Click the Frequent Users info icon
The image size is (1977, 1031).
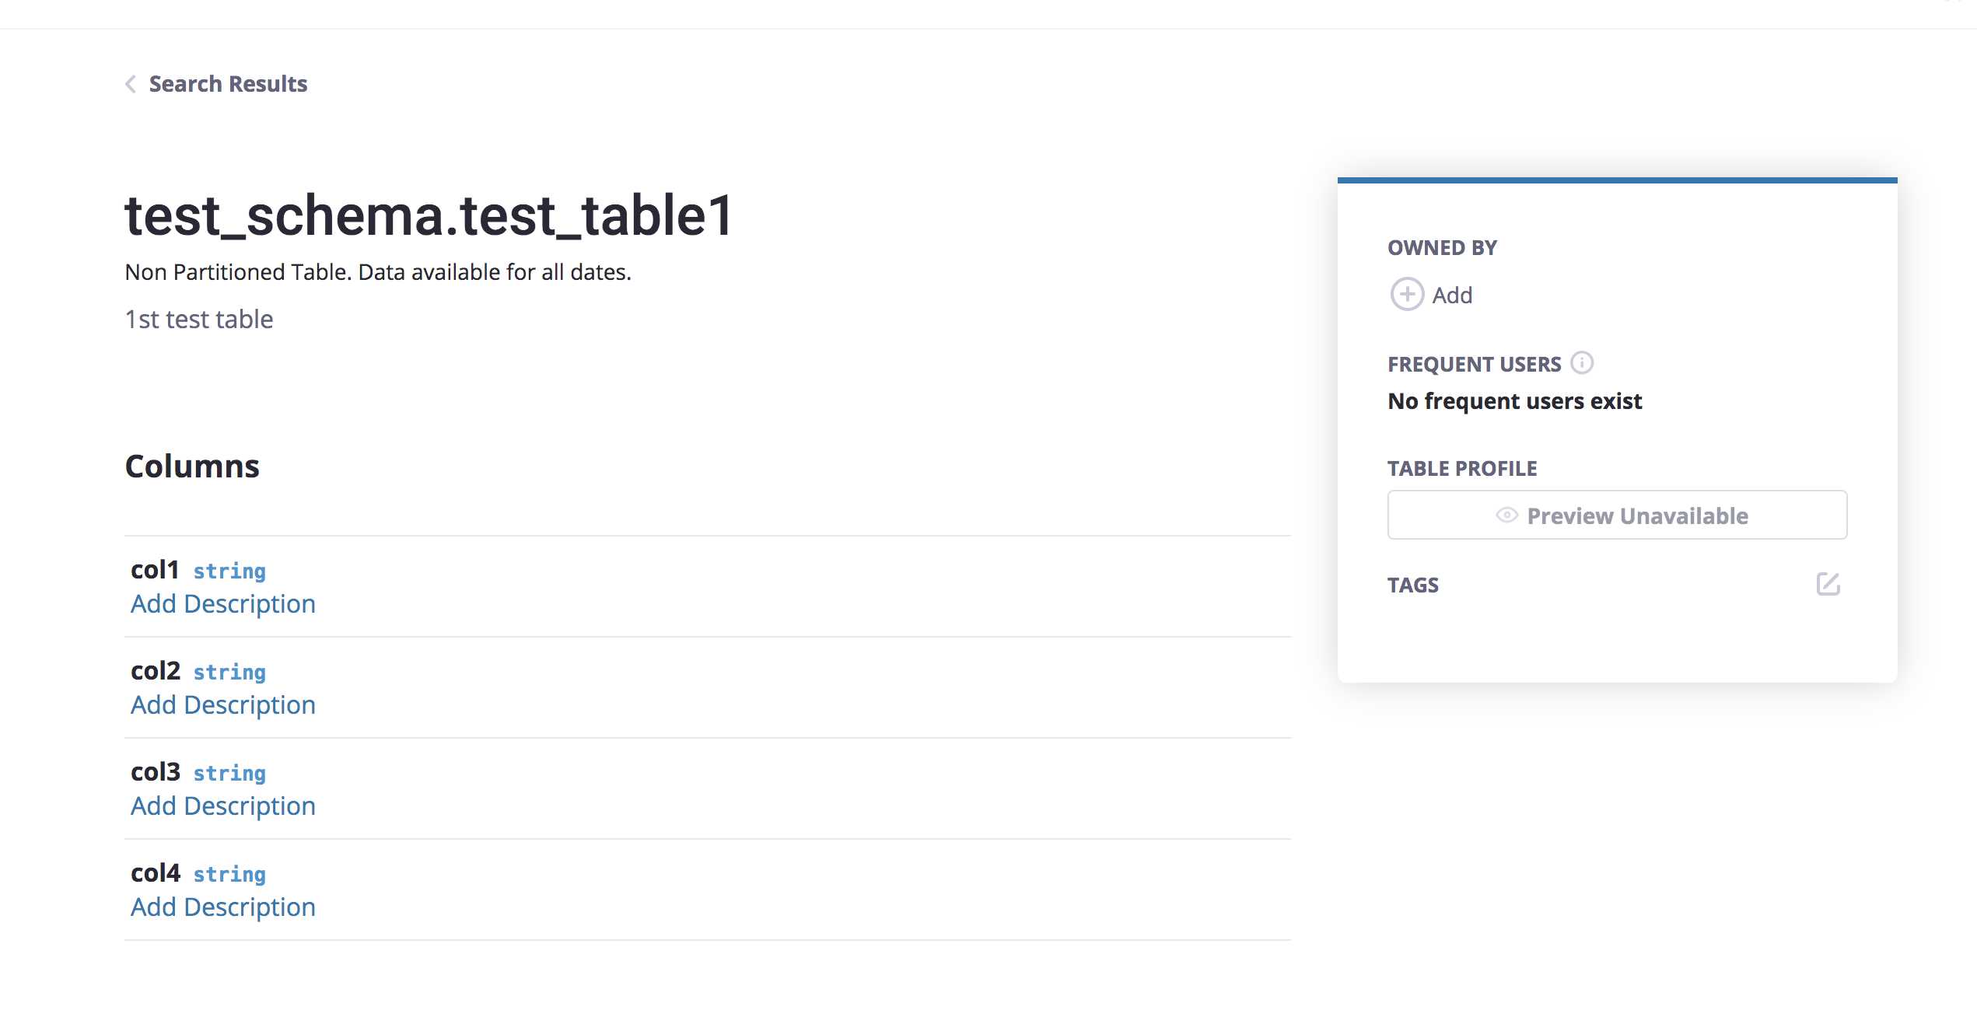pyautogui.click(x=1582, y=363)
